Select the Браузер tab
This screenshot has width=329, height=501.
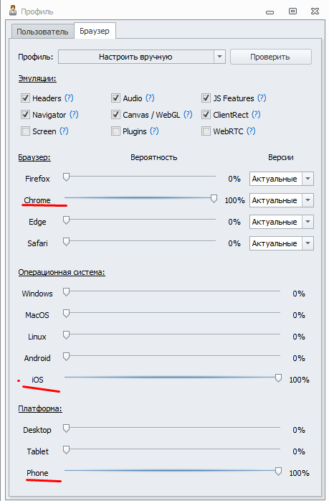95,31
